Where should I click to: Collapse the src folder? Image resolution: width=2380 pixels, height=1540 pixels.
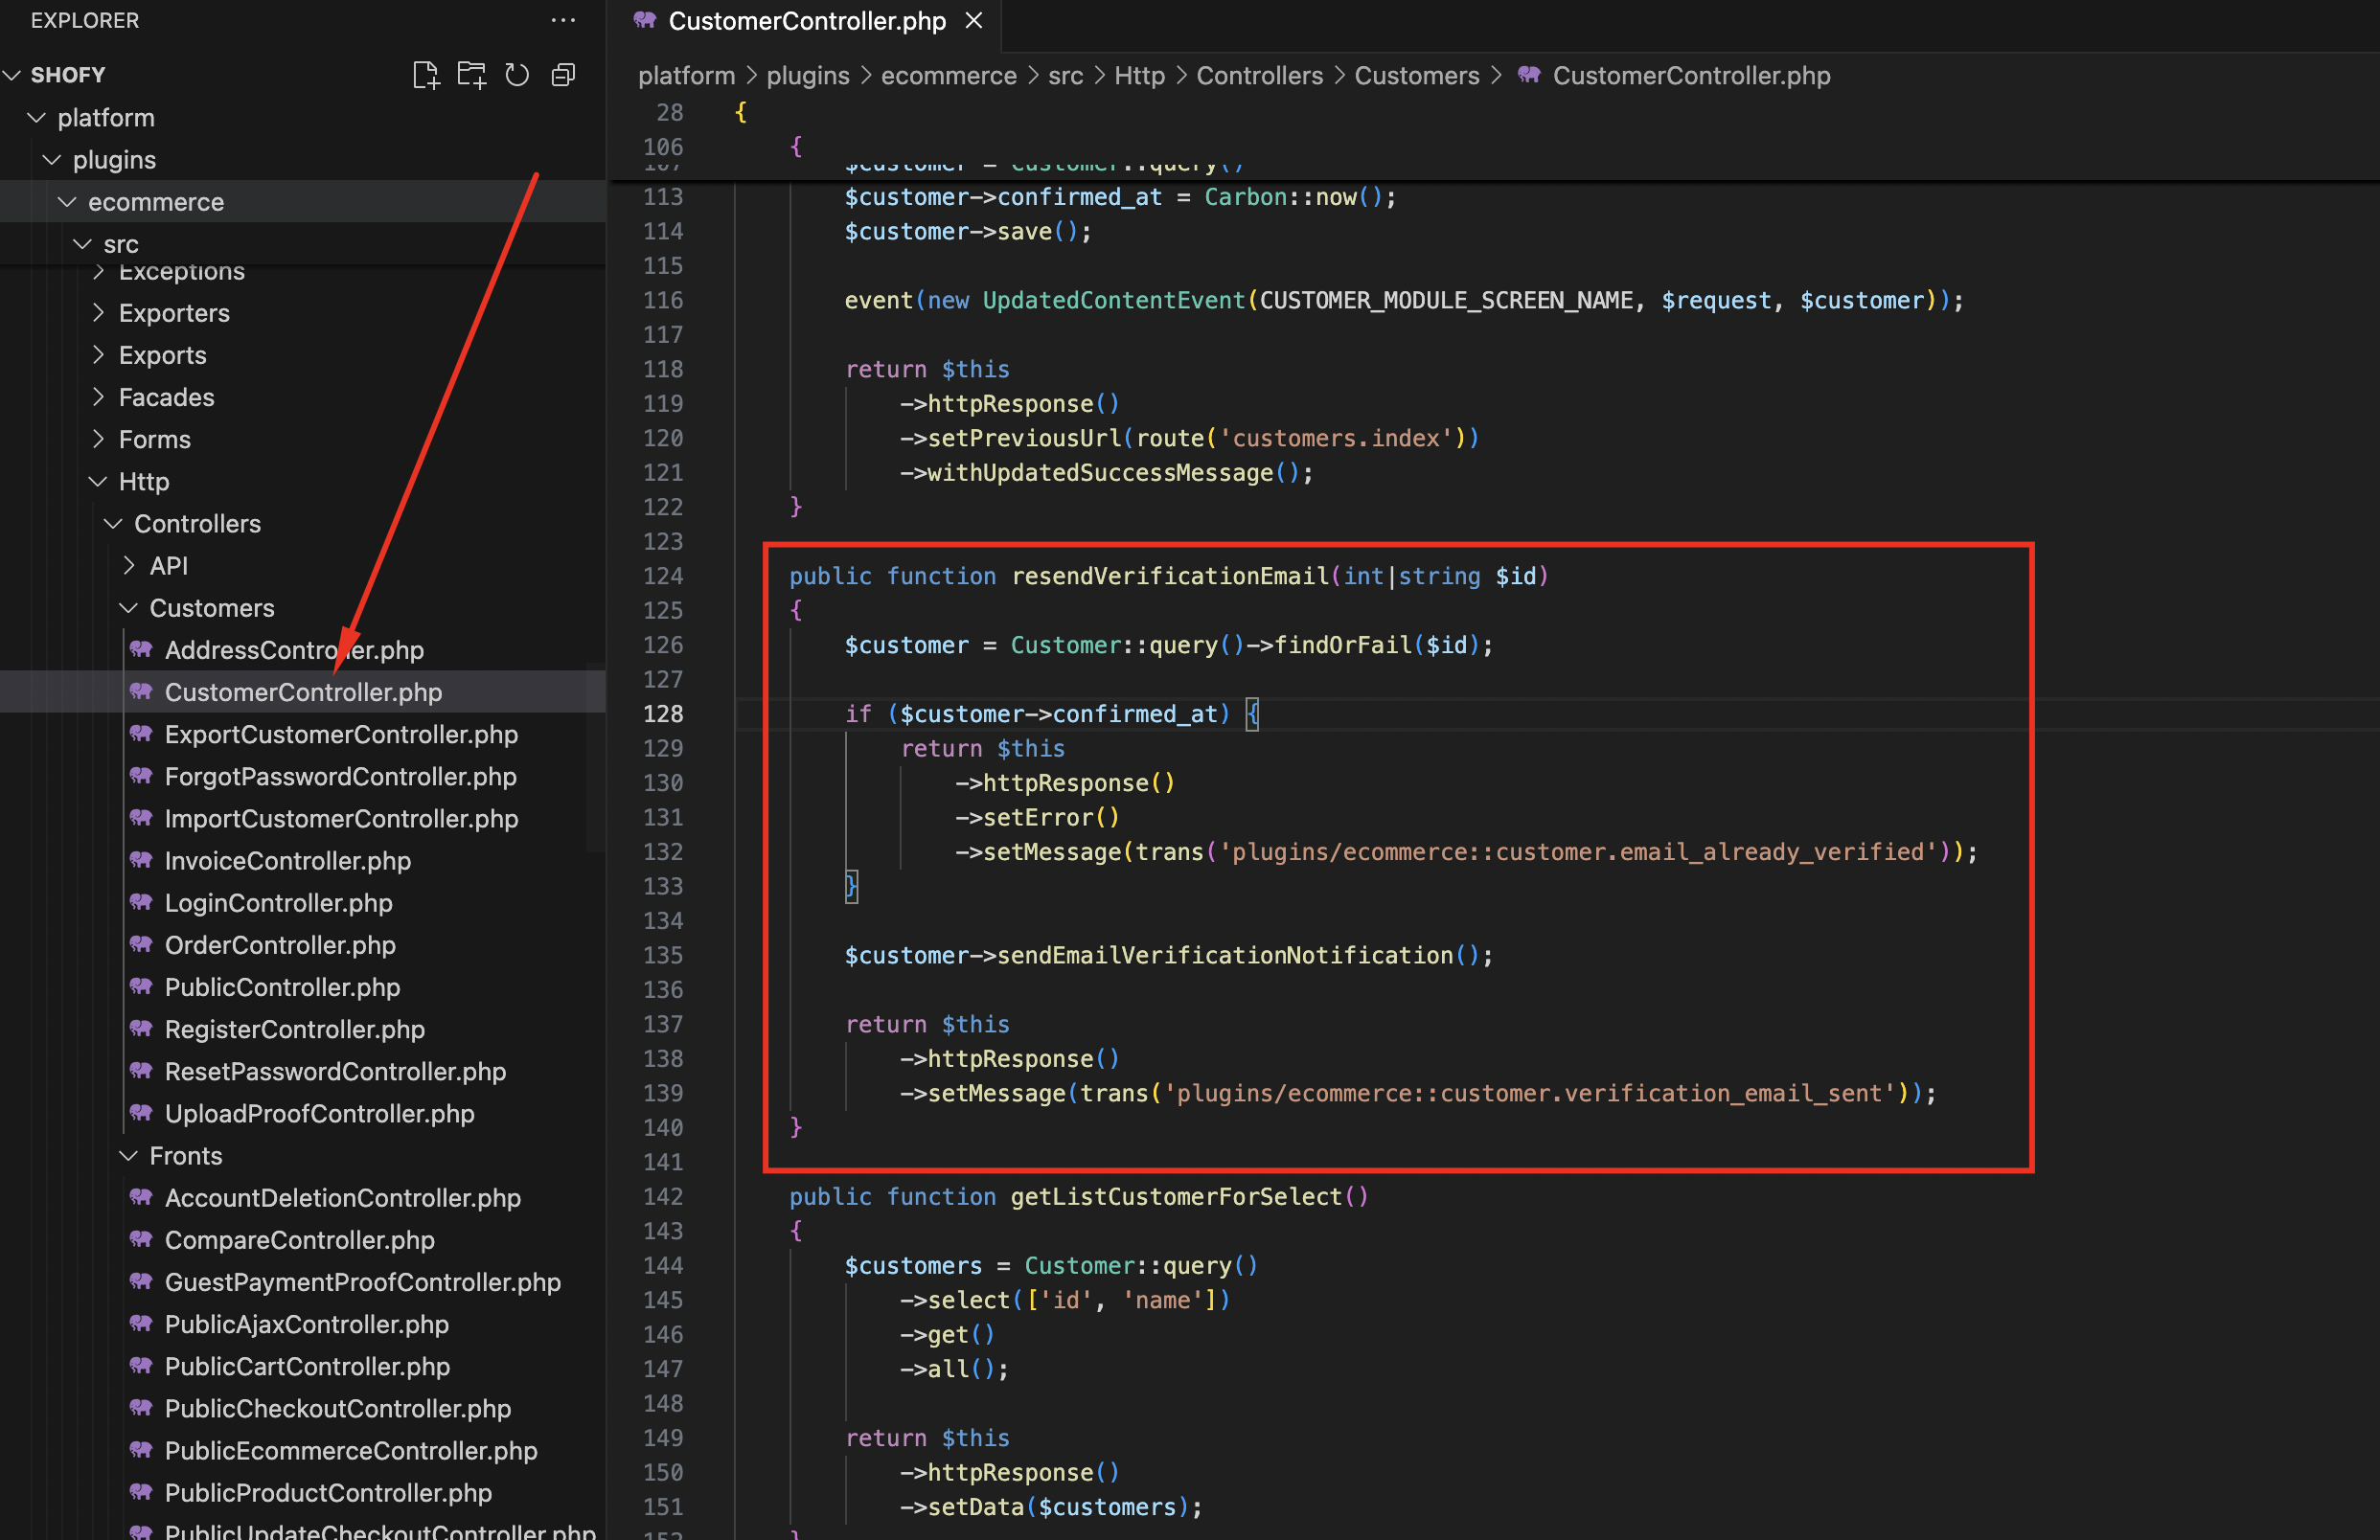[x=83, y=243]
